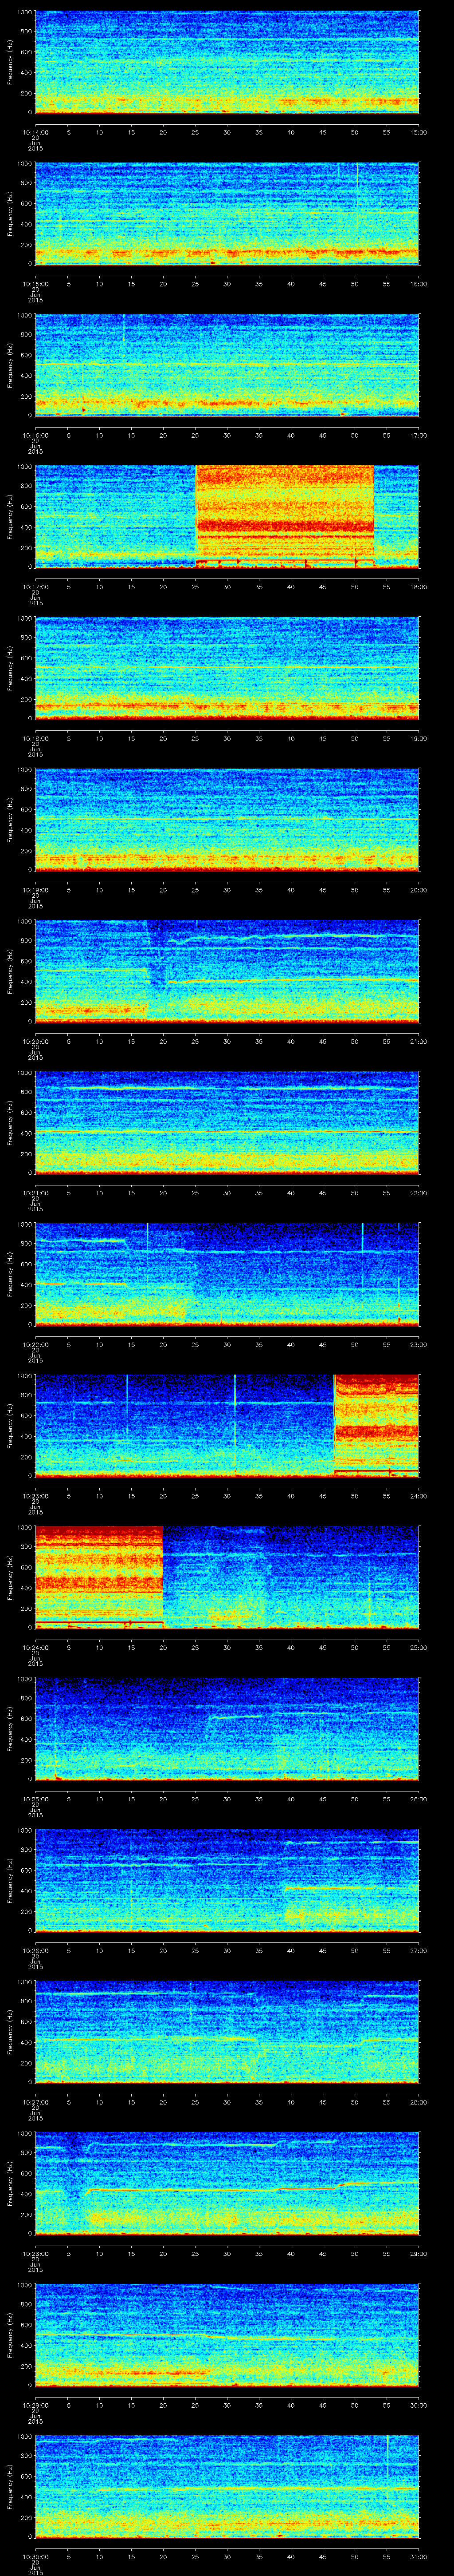This screenshot has height=2576, width=454.
Task: Select the spectrogram panel starting 10:28:00
Action: 227,2183
